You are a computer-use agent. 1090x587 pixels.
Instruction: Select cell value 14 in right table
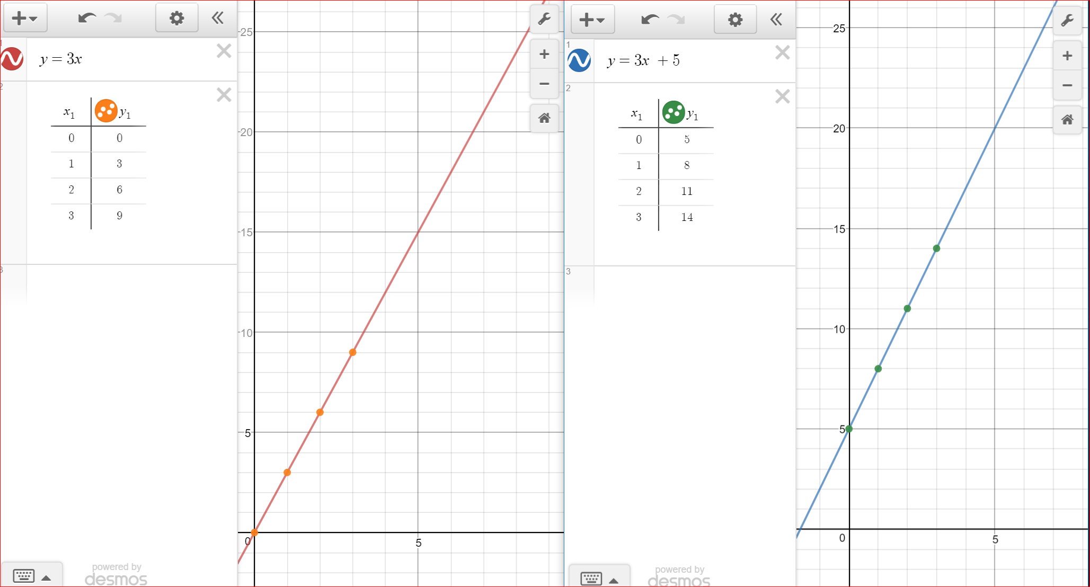687,217
